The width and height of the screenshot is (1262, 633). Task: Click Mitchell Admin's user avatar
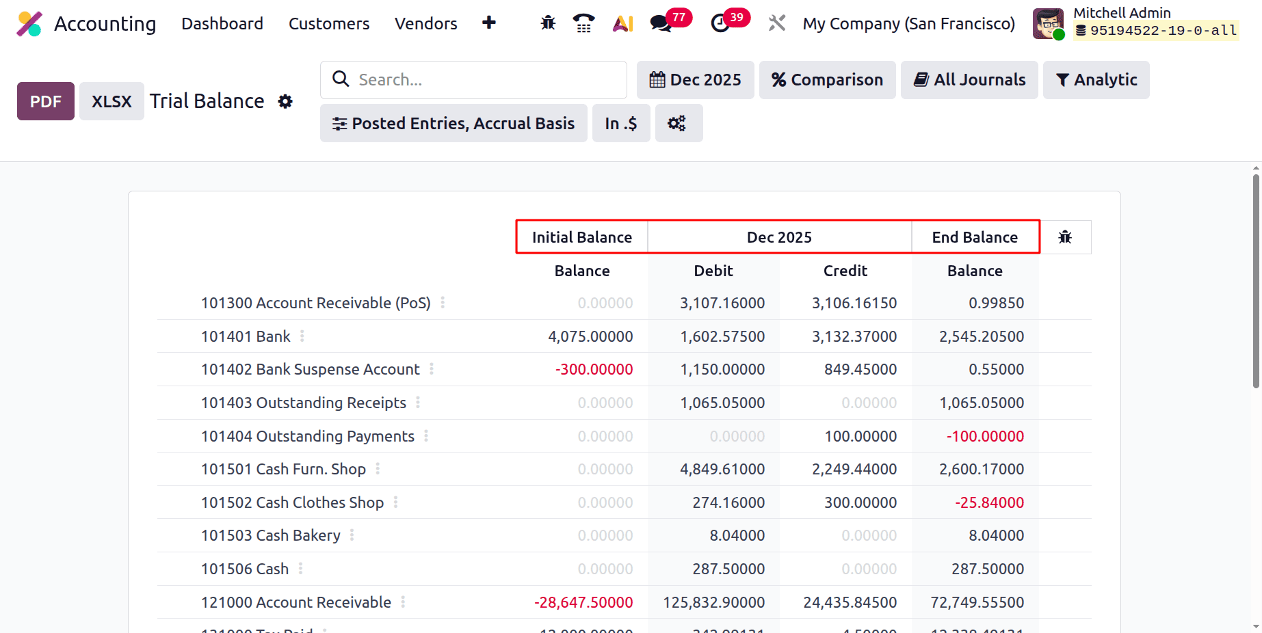coord(1048,24)
